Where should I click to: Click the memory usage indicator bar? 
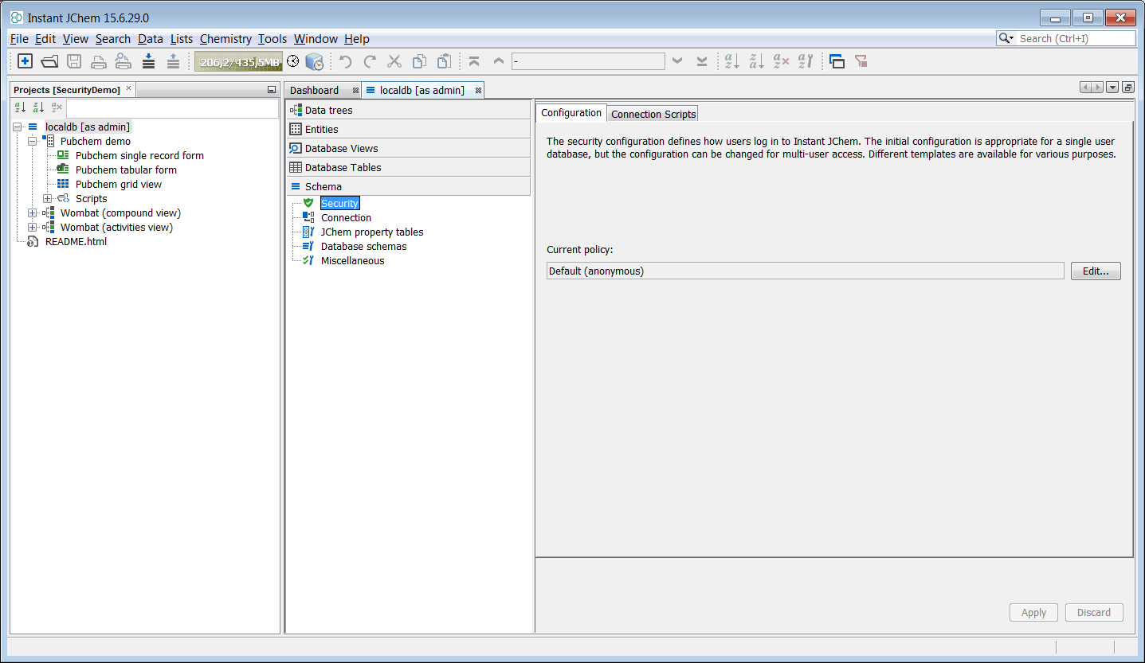click(239, 61)
